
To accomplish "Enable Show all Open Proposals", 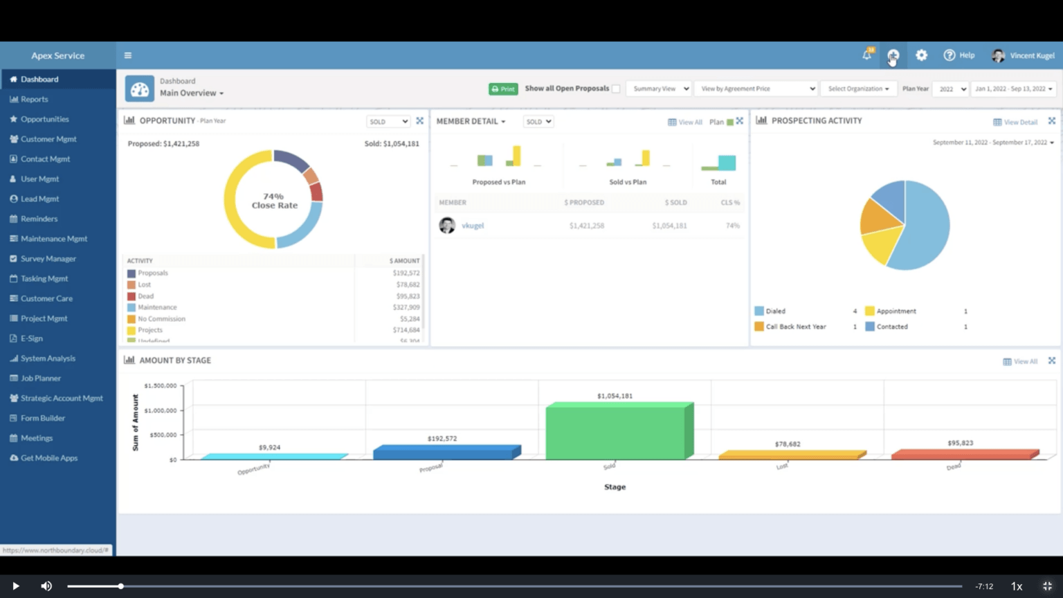I will pos(615,89).
